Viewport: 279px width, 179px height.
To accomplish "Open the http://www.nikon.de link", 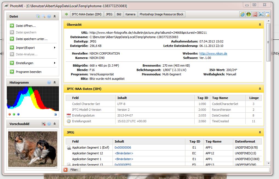I will click(213, 53).
